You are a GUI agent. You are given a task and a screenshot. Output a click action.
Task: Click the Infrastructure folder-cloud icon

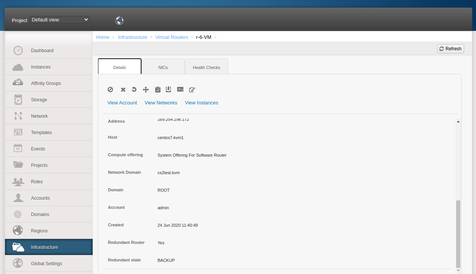click(x=18, y=247)
